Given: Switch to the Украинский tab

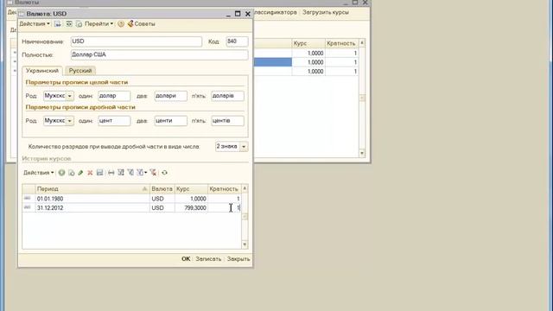Looking at the screenshot, I should 42,71.
